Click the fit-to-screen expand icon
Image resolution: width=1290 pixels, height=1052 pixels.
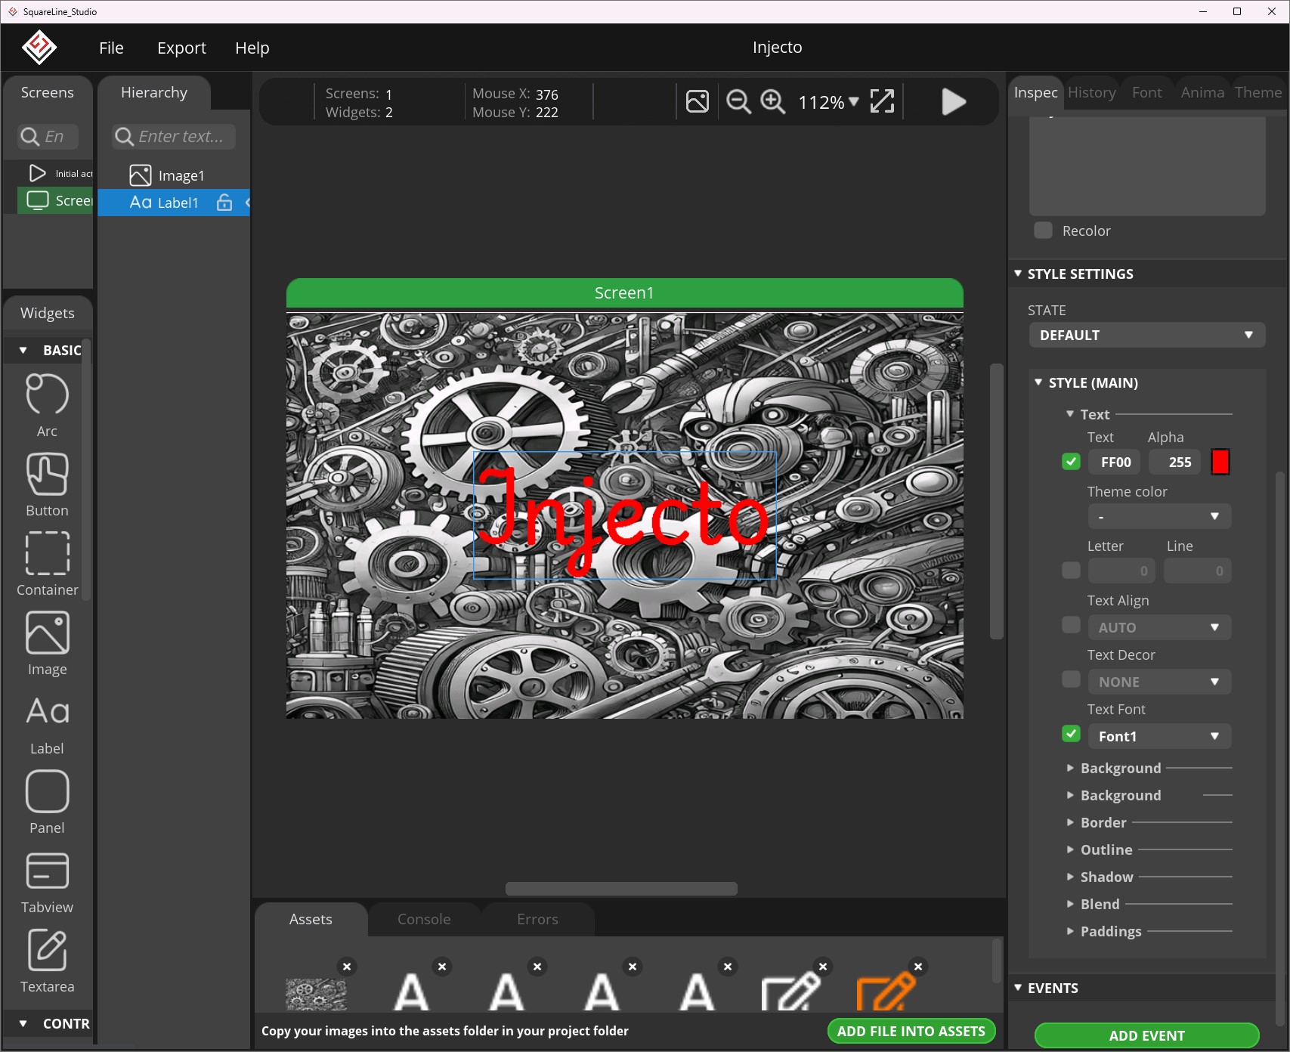tap(882, 101)
